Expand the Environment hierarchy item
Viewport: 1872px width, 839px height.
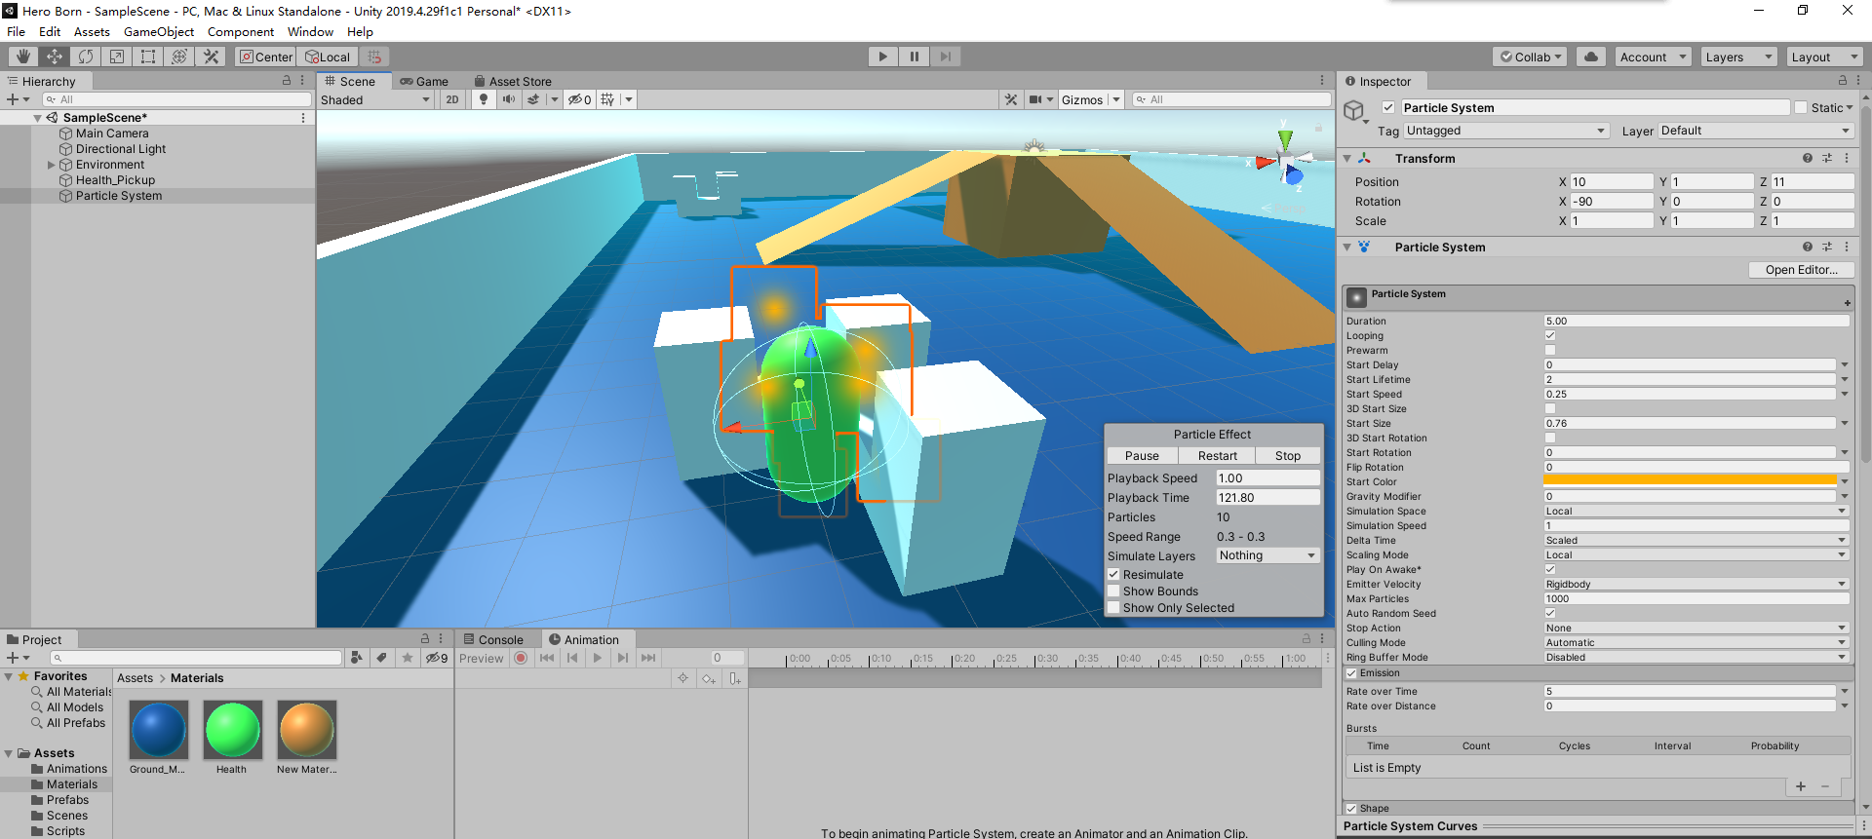52,165
